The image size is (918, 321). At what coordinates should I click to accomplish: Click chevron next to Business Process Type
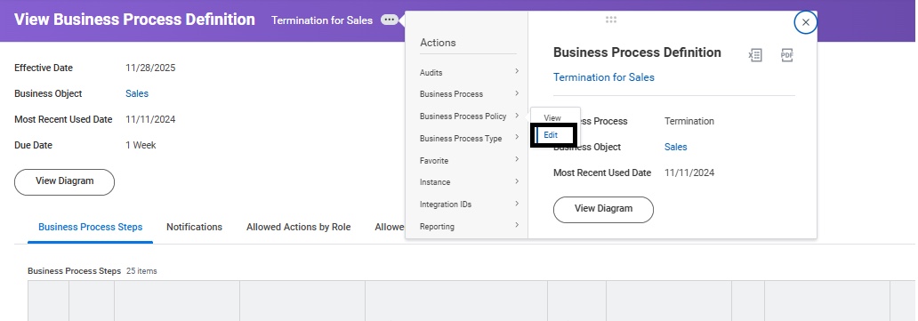click(x=517, y=138)
